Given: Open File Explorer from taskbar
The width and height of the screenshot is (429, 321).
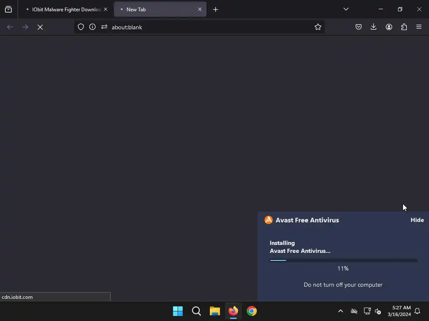Looking at the screenshot, I should (215, 311).
